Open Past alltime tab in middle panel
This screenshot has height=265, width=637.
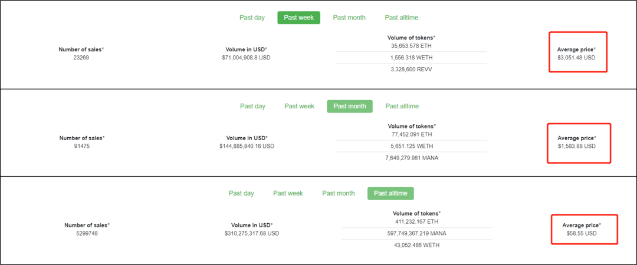[x=402, y=106]
